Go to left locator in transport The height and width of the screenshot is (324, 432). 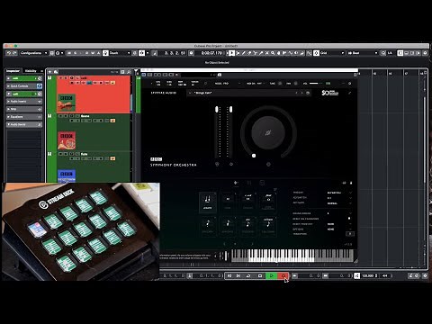pos(229,275)
